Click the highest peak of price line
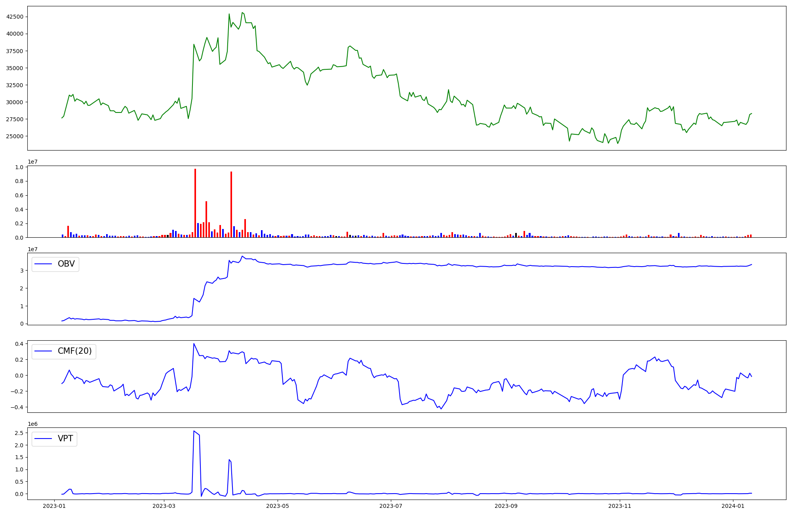 coord(242,13)
